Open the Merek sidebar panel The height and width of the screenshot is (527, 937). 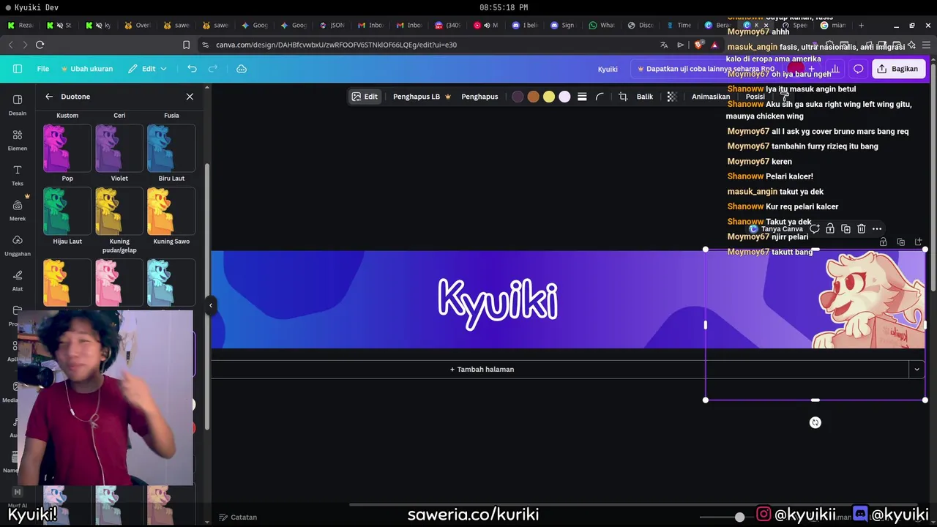tap(18, 210)
